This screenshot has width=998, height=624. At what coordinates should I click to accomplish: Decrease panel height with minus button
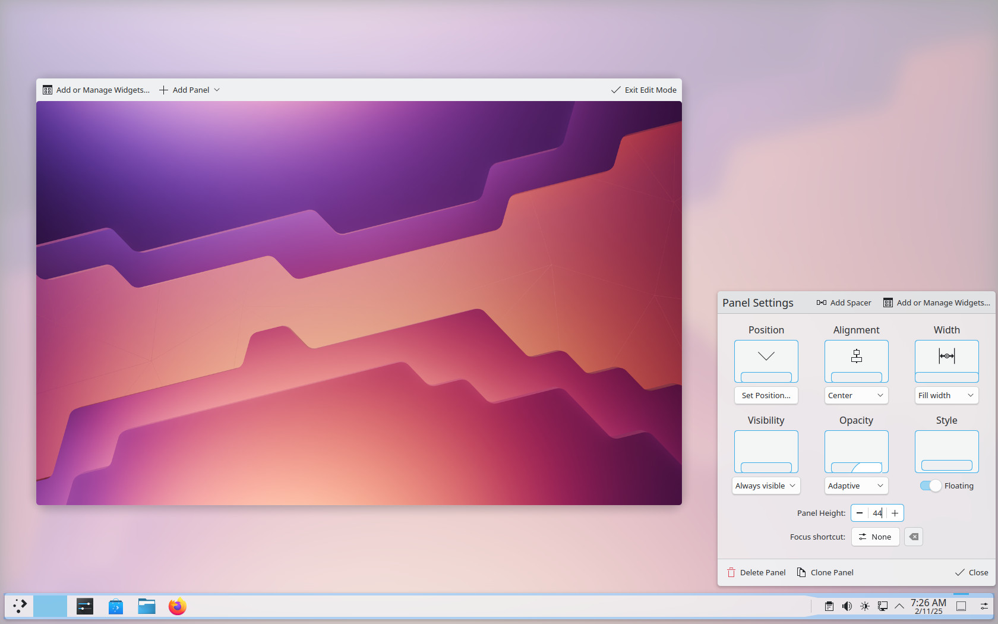[860, 513]
